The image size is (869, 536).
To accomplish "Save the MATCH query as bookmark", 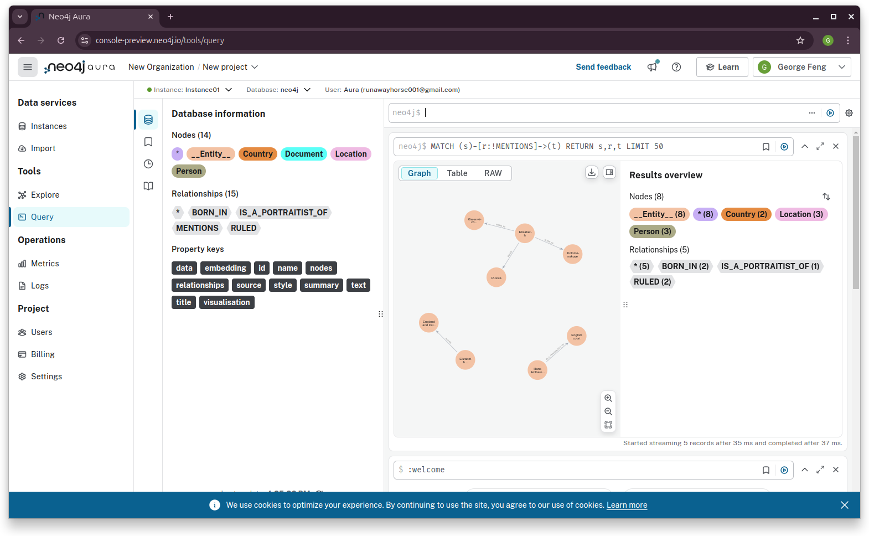I will [766, 147].
